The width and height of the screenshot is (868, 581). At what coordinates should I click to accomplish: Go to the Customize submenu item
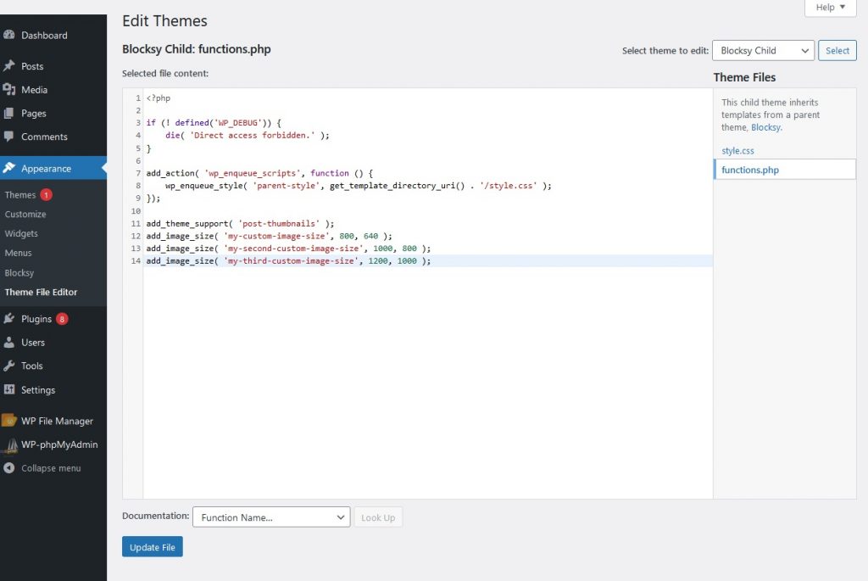25,215
